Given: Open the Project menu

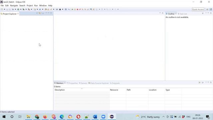Looking at the screenshot, I should pos(30,6).
